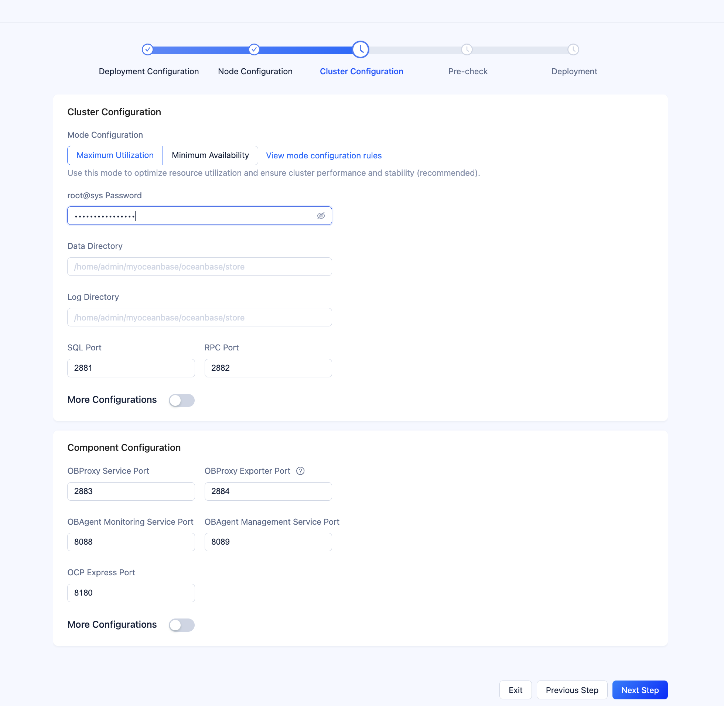Click the Exit button

click(516, 690)
